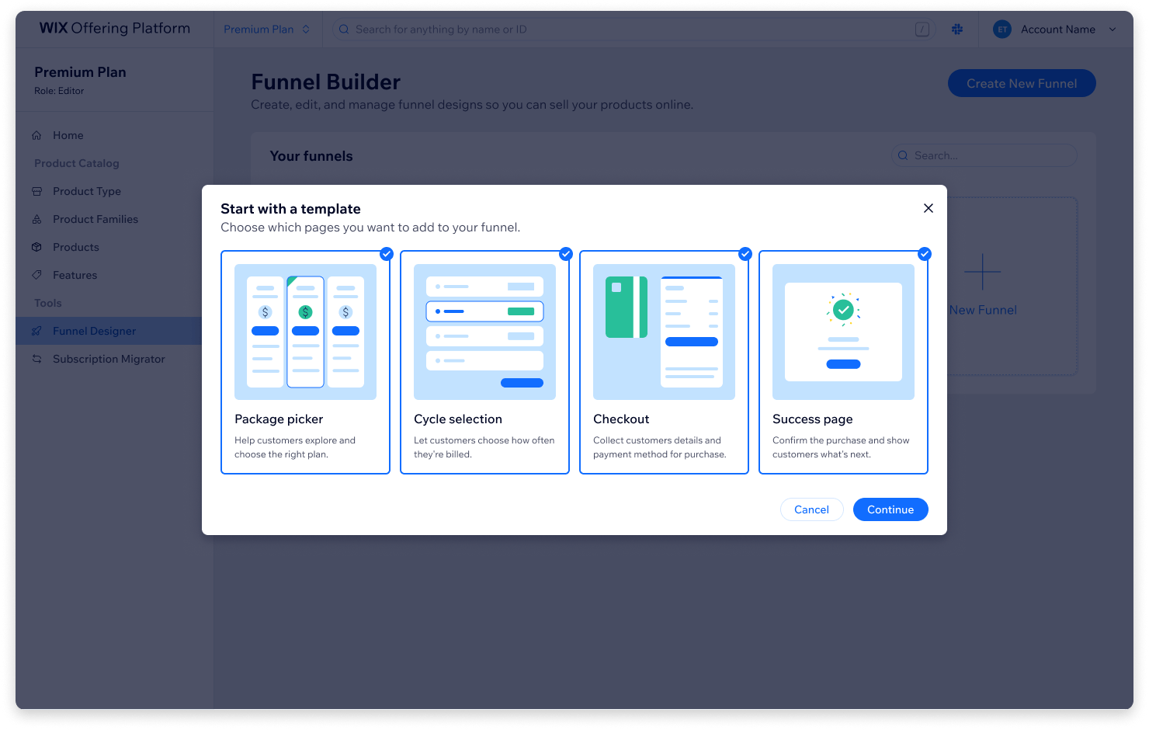Click the Continue button
1149x730 pixels.
(890, 509)
